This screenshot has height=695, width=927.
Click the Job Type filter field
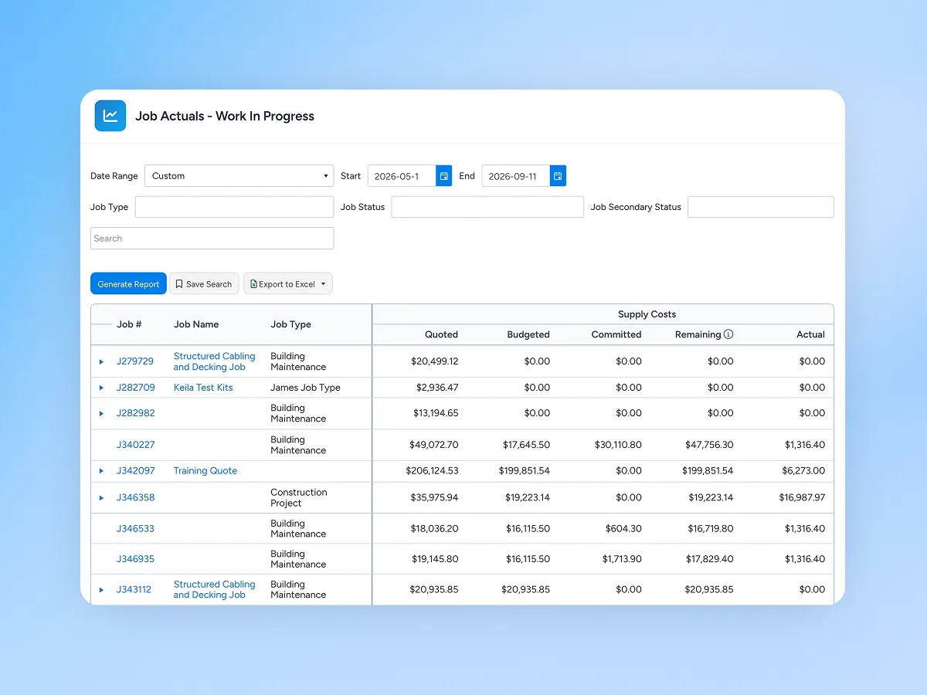tap(234, 207)
